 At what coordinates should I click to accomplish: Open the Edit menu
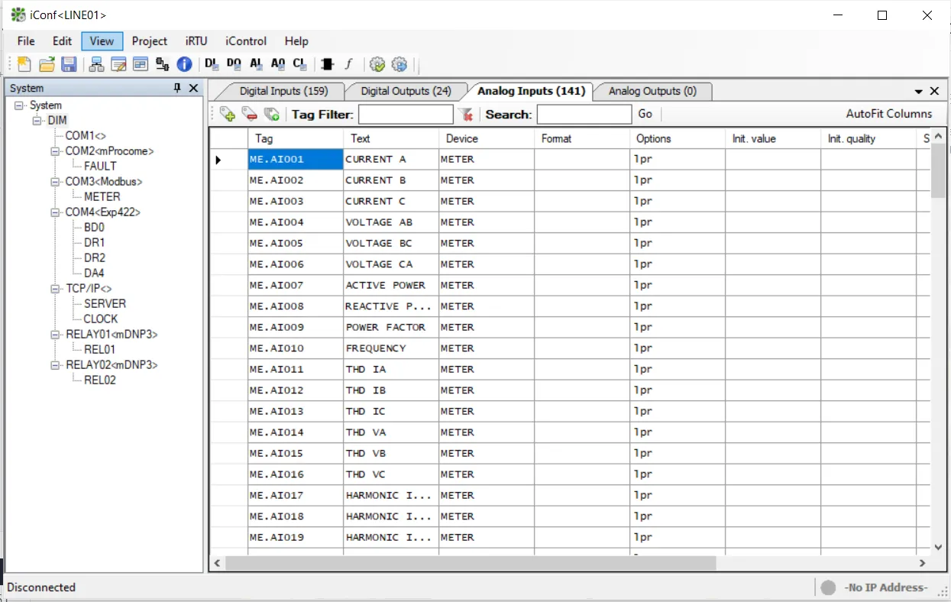pyautogui.click(x=62, y=41)
